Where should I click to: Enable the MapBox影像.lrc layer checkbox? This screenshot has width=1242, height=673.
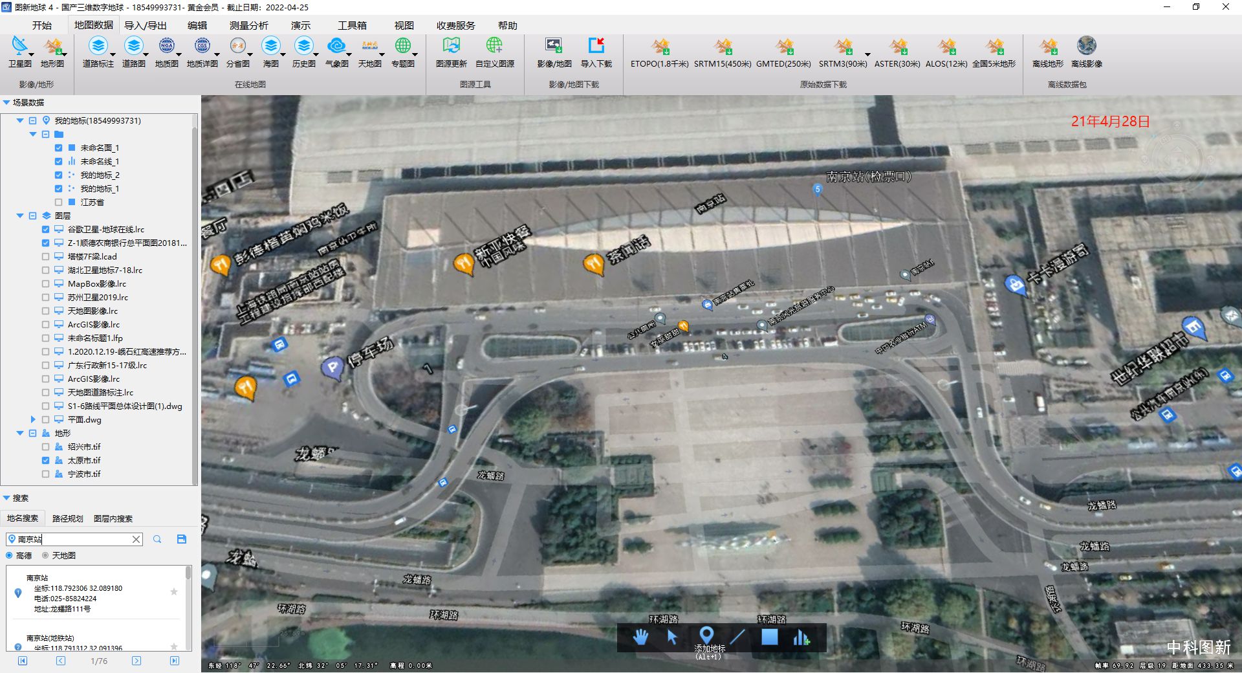[x=45, y=283]
